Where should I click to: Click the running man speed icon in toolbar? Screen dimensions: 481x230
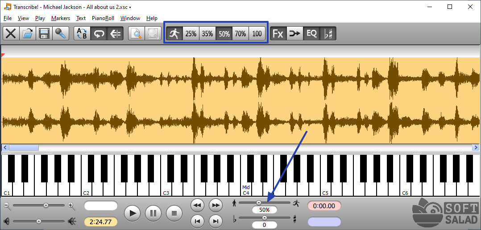click(174, 33)
